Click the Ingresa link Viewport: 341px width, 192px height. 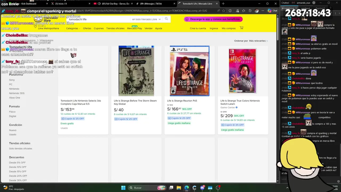tap(214, 28)
